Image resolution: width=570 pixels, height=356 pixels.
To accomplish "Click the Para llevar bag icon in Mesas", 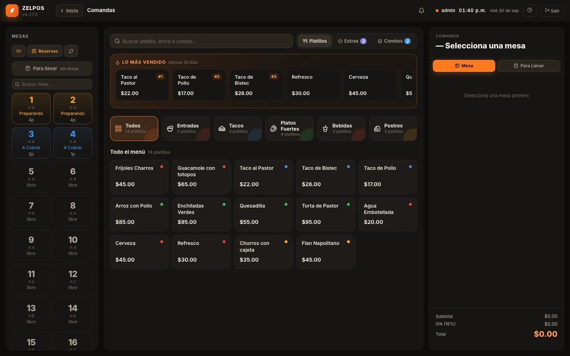I will (28, 68).
